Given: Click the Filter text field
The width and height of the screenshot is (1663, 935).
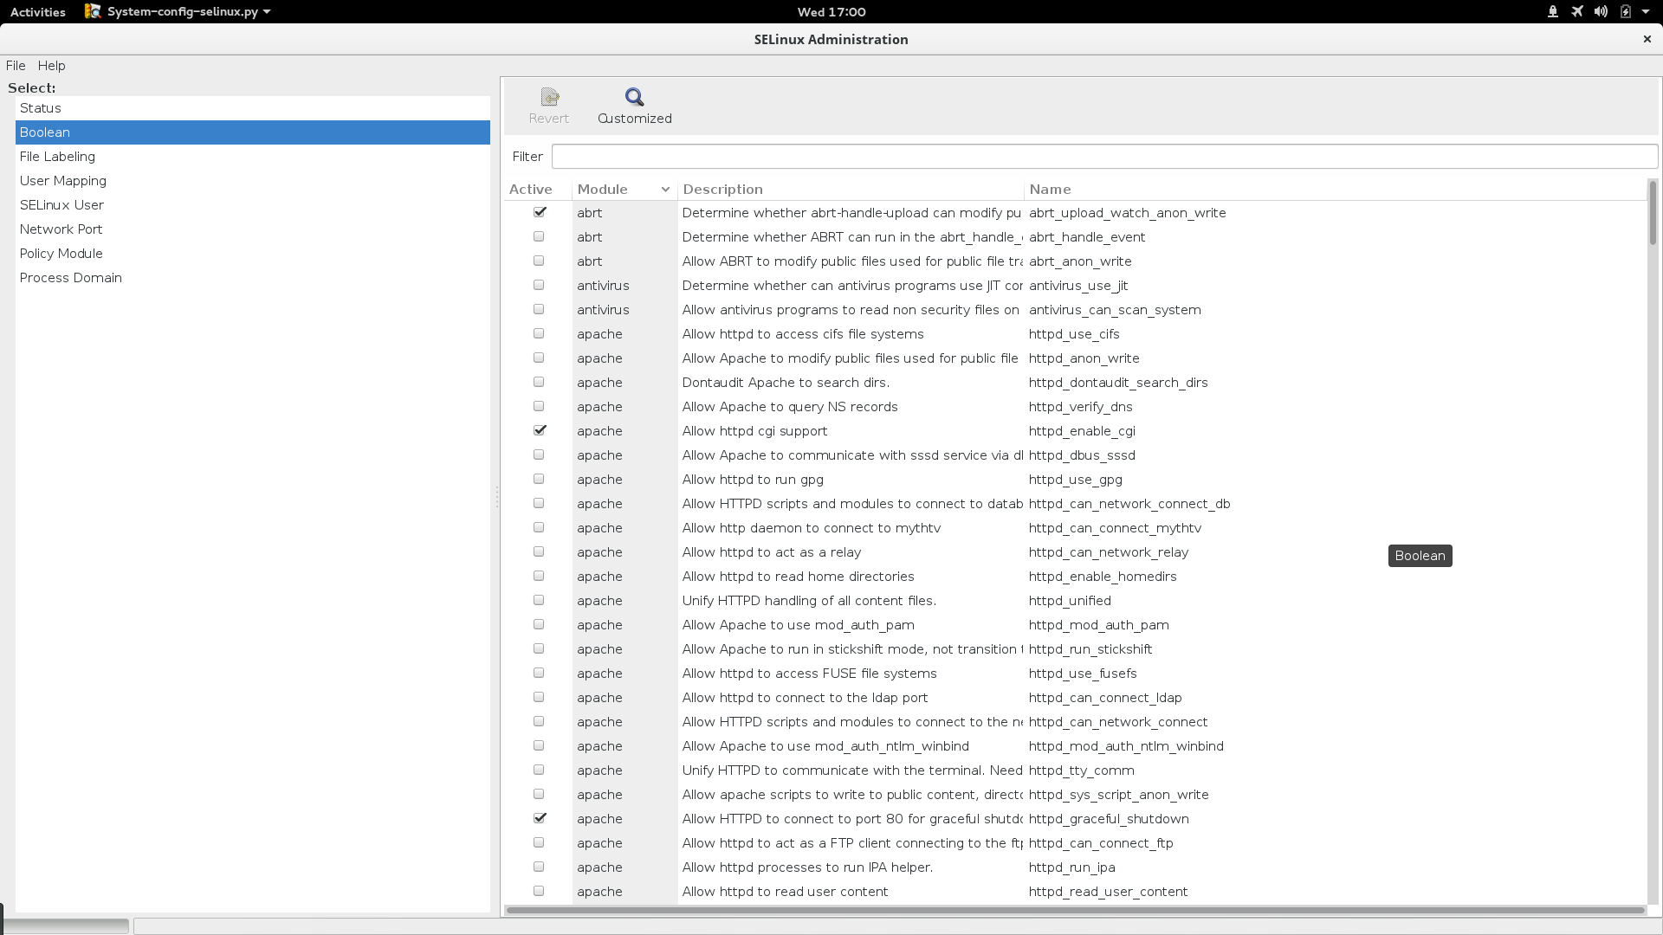Looking at the screenshot, I should click(1104, 157).
